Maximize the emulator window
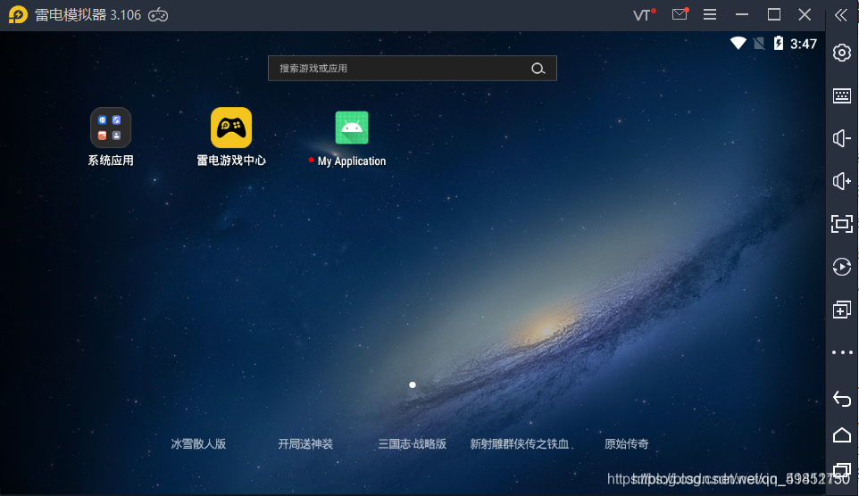Screen dimensions: 859x496 773,15
